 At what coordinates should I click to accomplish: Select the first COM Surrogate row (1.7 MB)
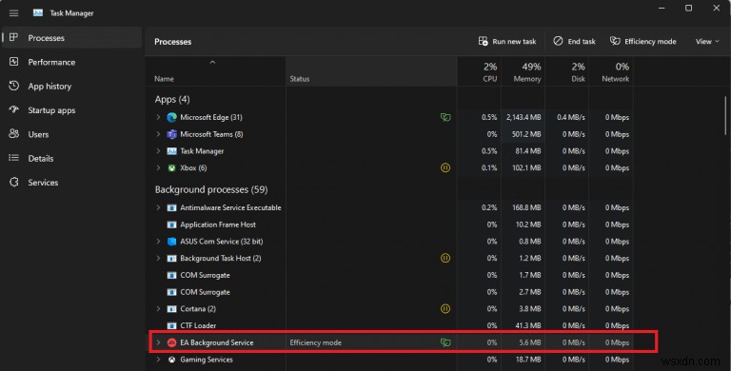coord(389,275)
